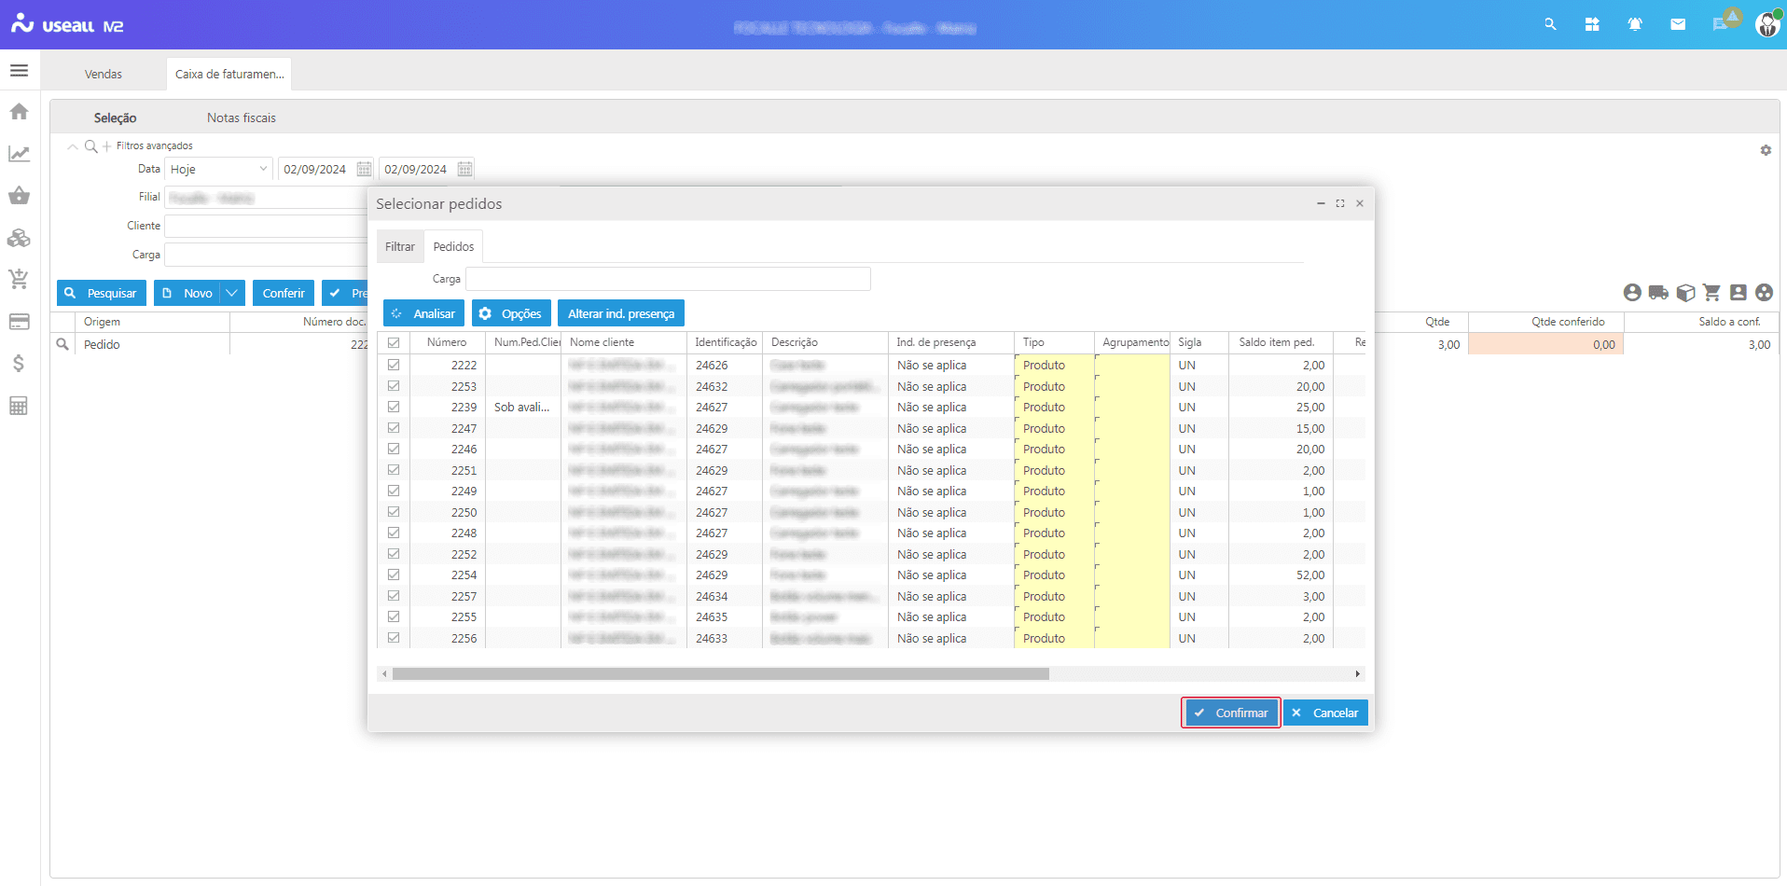Click the delivery truck icon
Screen dimensions: 1787x886
click(1658, 293)
